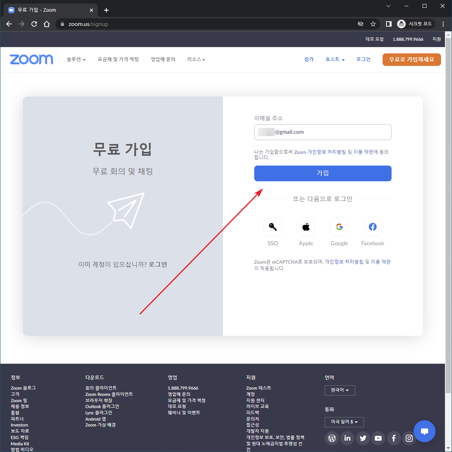Open Outlook 플러그인 footer link
The width and height of the screenshot is (452, 452).
pyautogui.click(x=102, y=406)
